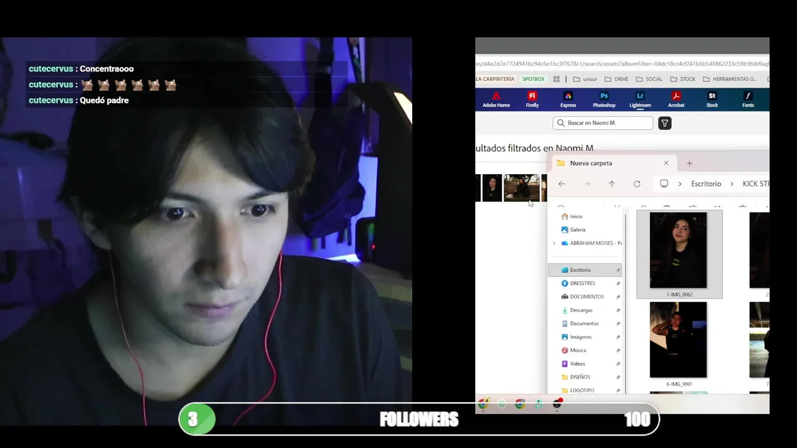Refresh the File Explorer view
The width and height of the screenshot is (797, 448).
click(x=636, y=184)
